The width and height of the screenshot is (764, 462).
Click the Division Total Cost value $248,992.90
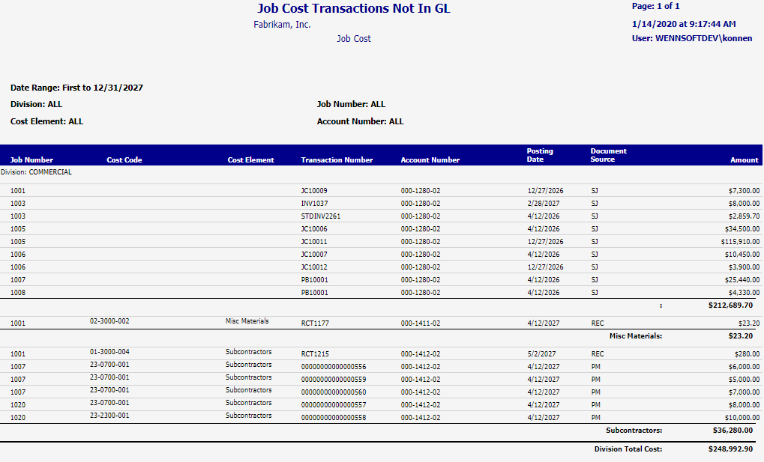730,449
